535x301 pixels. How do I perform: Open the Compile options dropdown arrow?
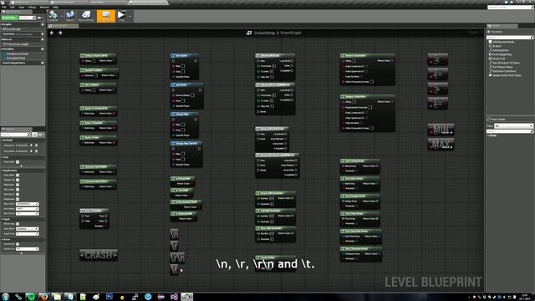pyautogui.click(x=62, y=16)
